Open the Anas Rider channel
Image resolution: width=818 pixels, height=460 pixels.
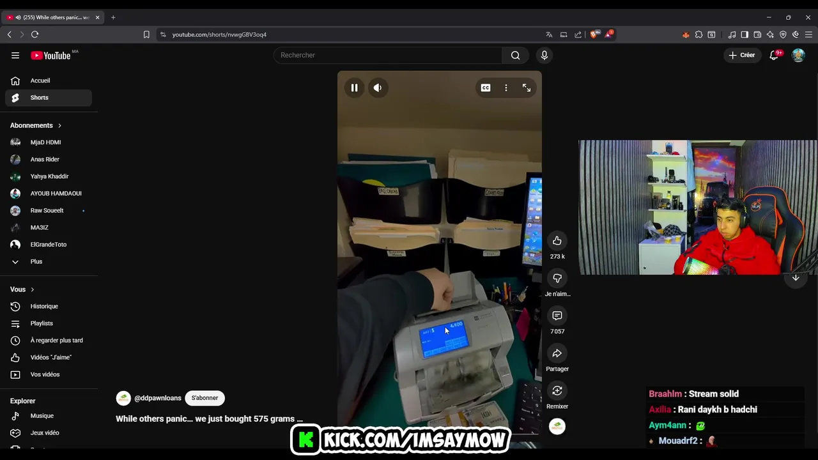[49, 159]
